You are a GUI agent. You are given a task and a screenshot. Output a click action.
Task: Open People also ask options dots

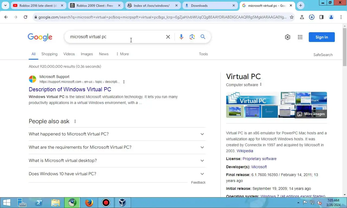tap(75, 121)
